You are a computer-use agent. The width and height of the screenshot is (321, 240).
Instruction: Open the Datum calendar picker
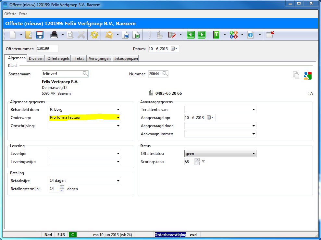pos(175,49)
